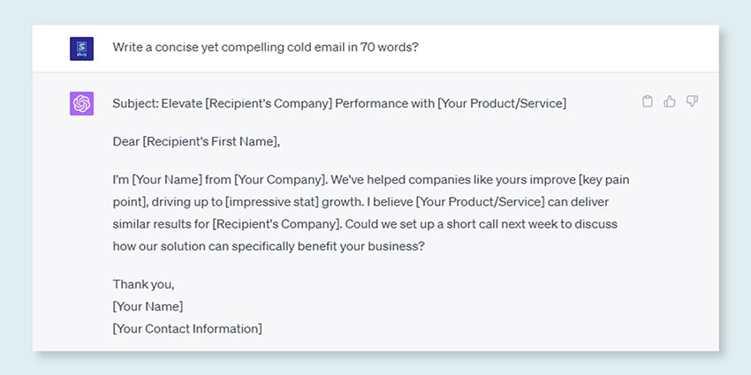This screenshot has width=751, height=375.
Task: Click the "[Your Contact Information]" line
Action: click(187, 328)
